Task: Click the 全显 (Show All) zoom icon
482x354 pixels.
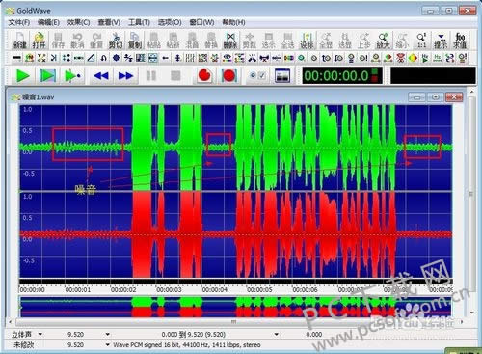Action: [326, 41]
